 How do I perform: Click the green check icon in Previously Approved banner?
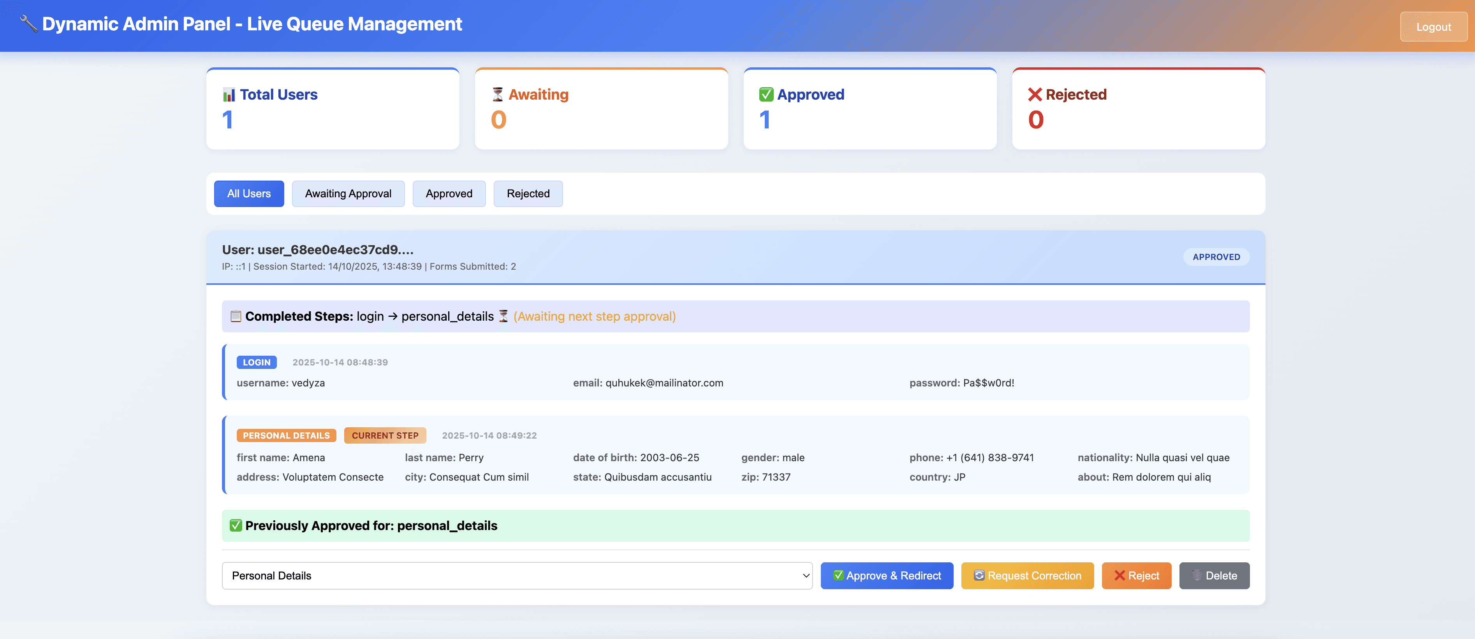[235, 525]
